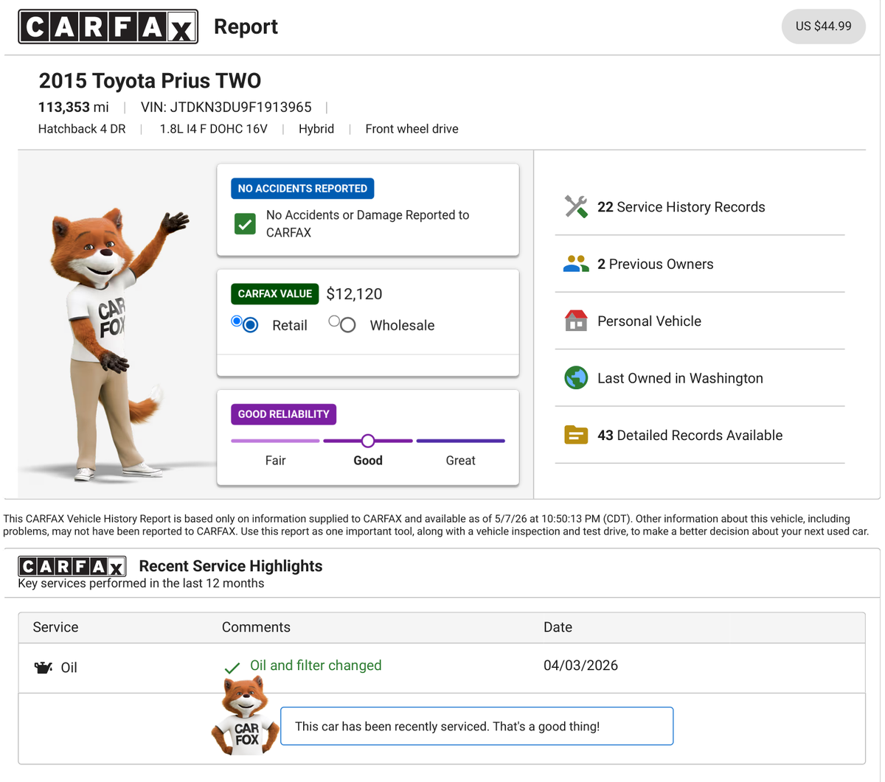Click the 2015 Toyota Prius TWO title
This screenshot has height=782, width=885.
(x=150, y=80)
